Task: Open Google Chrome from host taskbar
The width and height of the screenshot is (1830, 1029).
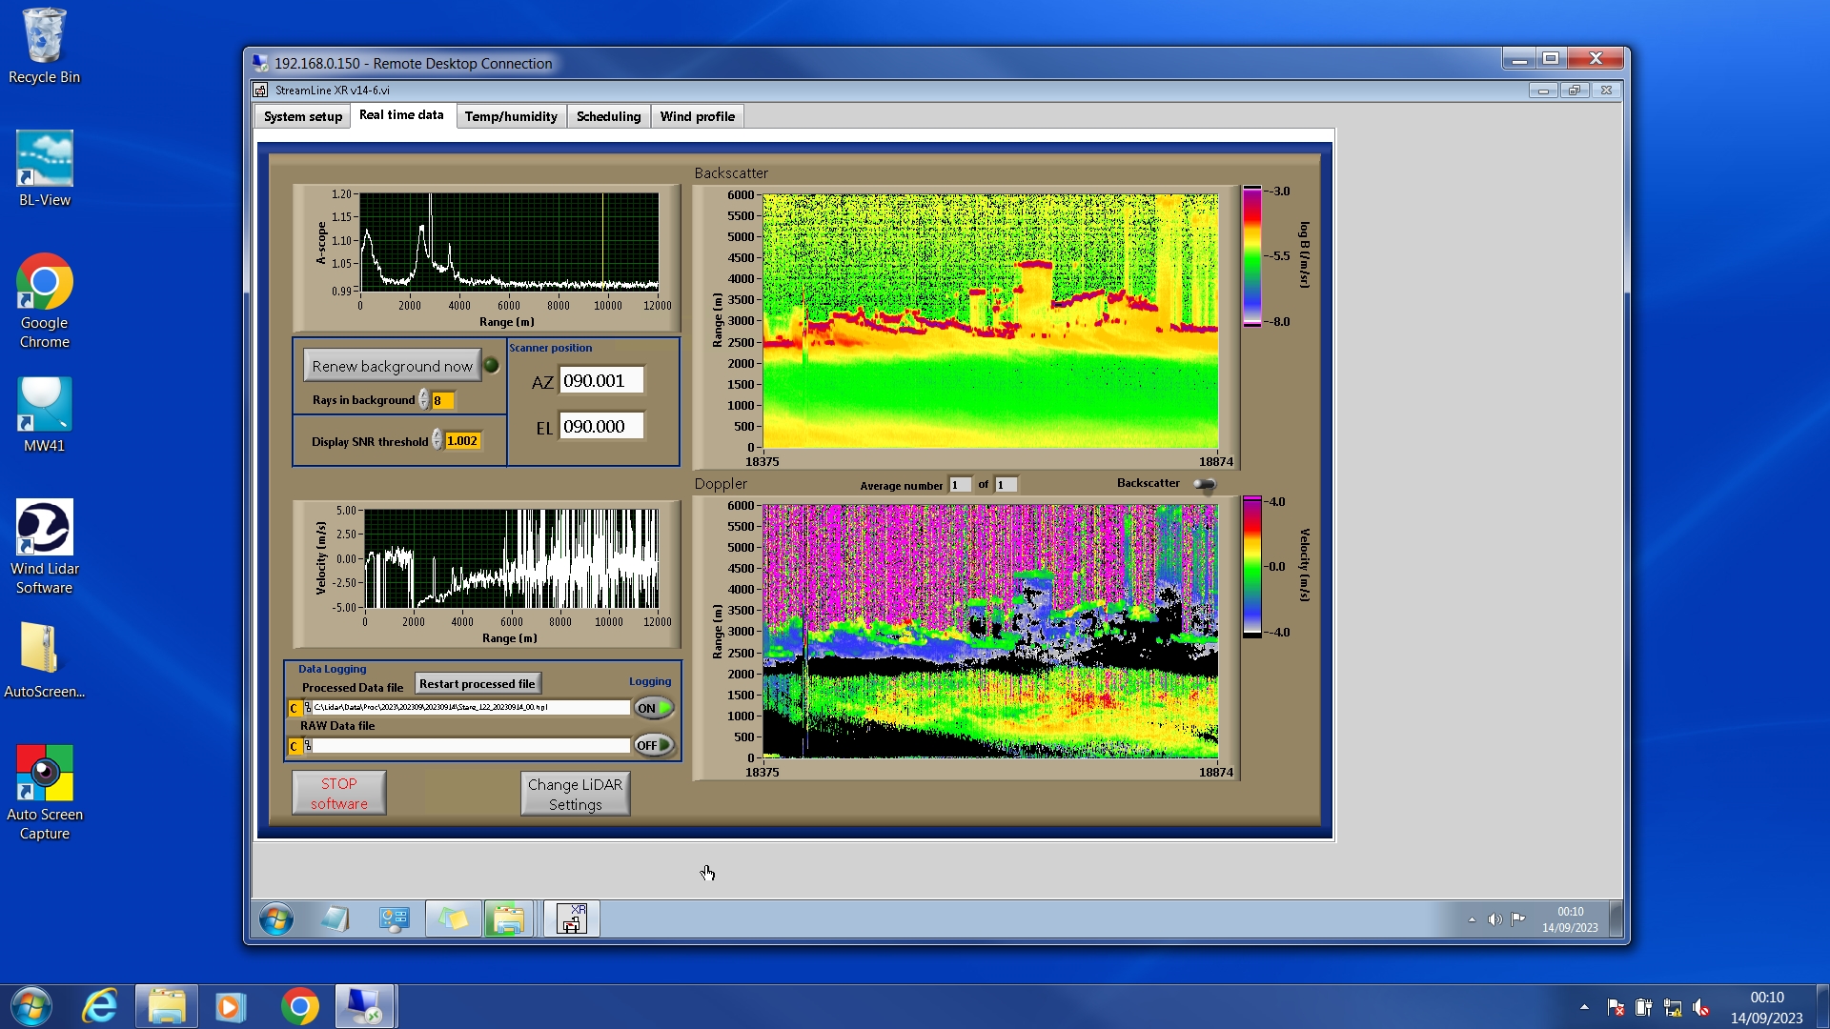Action: [299, 1007]
